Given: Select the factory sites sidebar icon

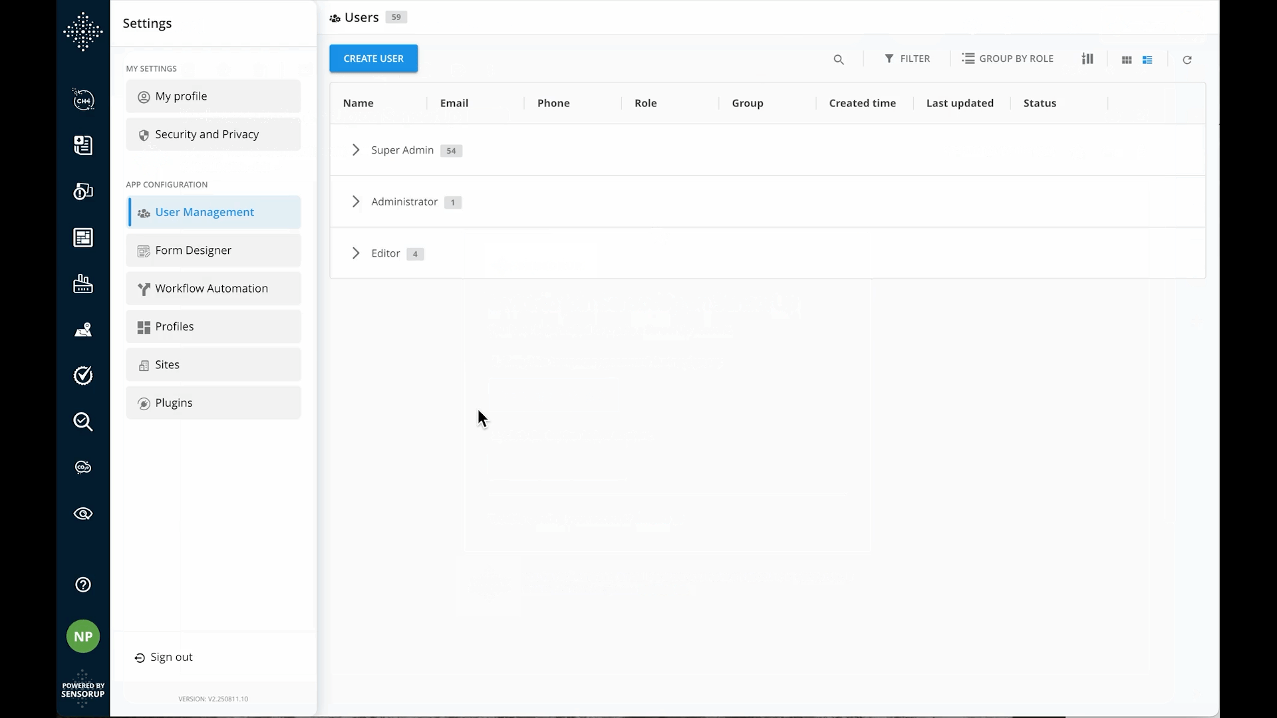Looking at the screenshot, I should coord(83,284).
